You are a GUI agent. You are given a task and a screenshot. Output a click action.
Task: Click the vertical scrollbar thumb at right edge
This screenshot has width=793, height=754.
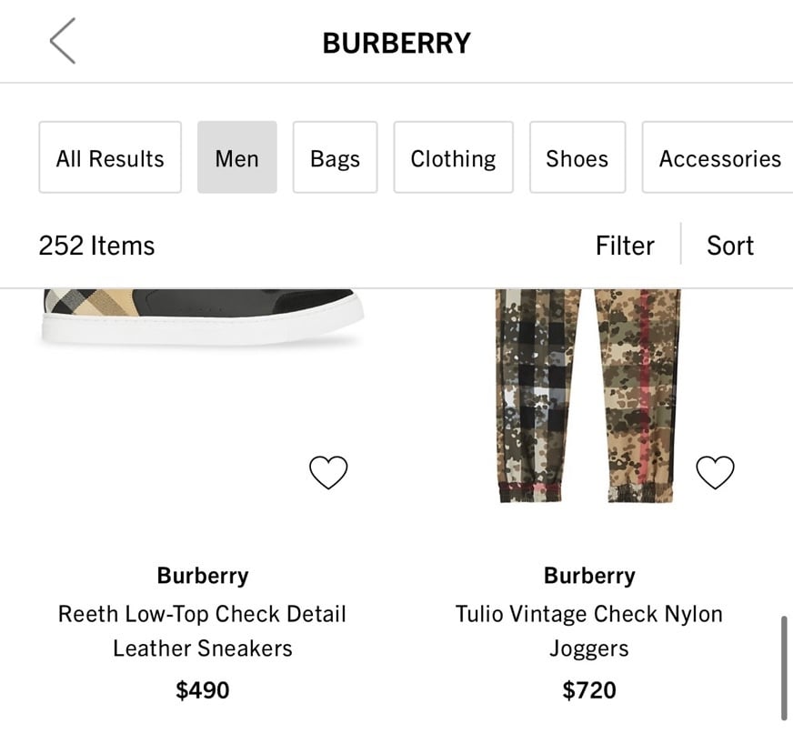click(784, 668)
